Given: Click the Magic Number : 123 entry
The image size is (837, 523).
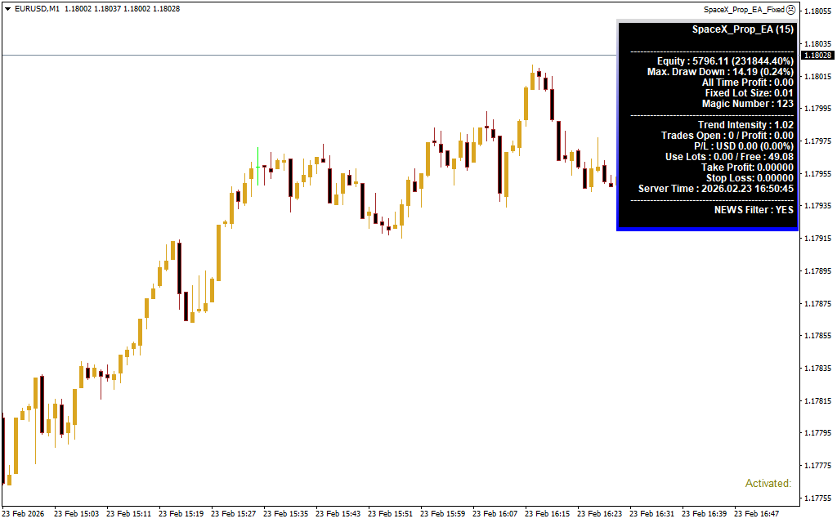Looking at the screenshot, I should [x=747, y=104].
